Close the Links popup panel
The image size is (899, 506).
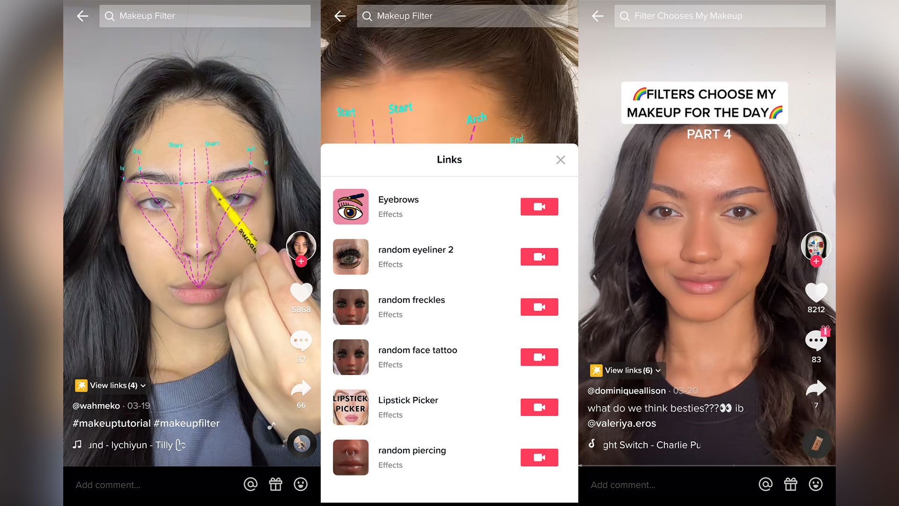click(x=560, y=160)
